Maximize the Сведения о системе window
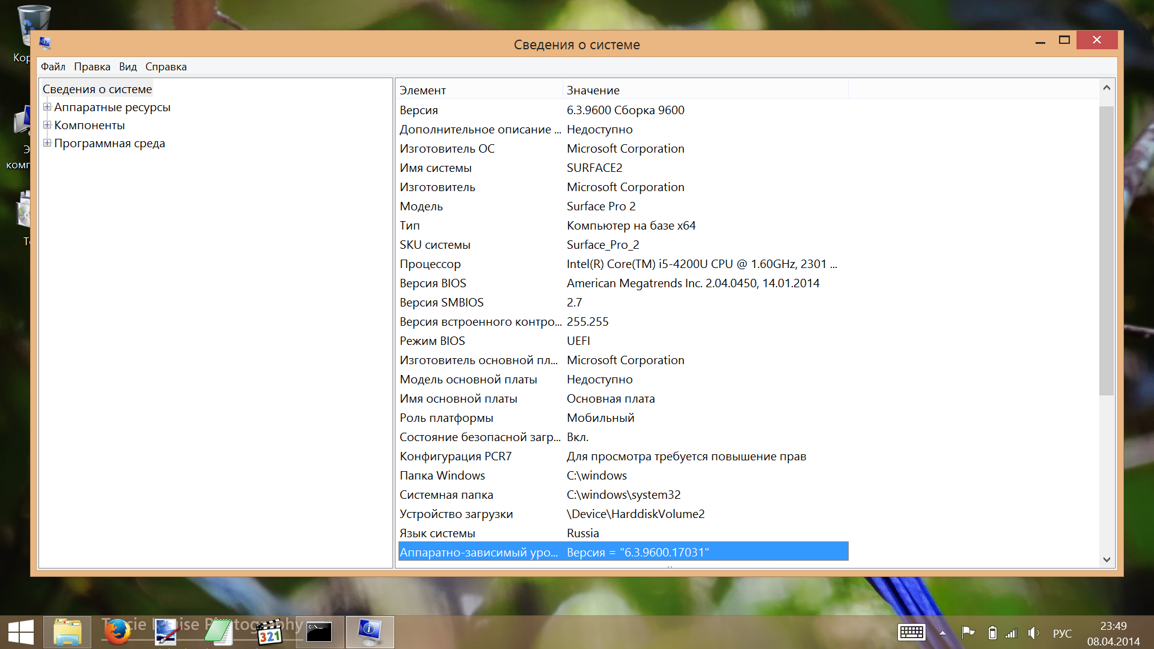 [x=1064, y=40]
